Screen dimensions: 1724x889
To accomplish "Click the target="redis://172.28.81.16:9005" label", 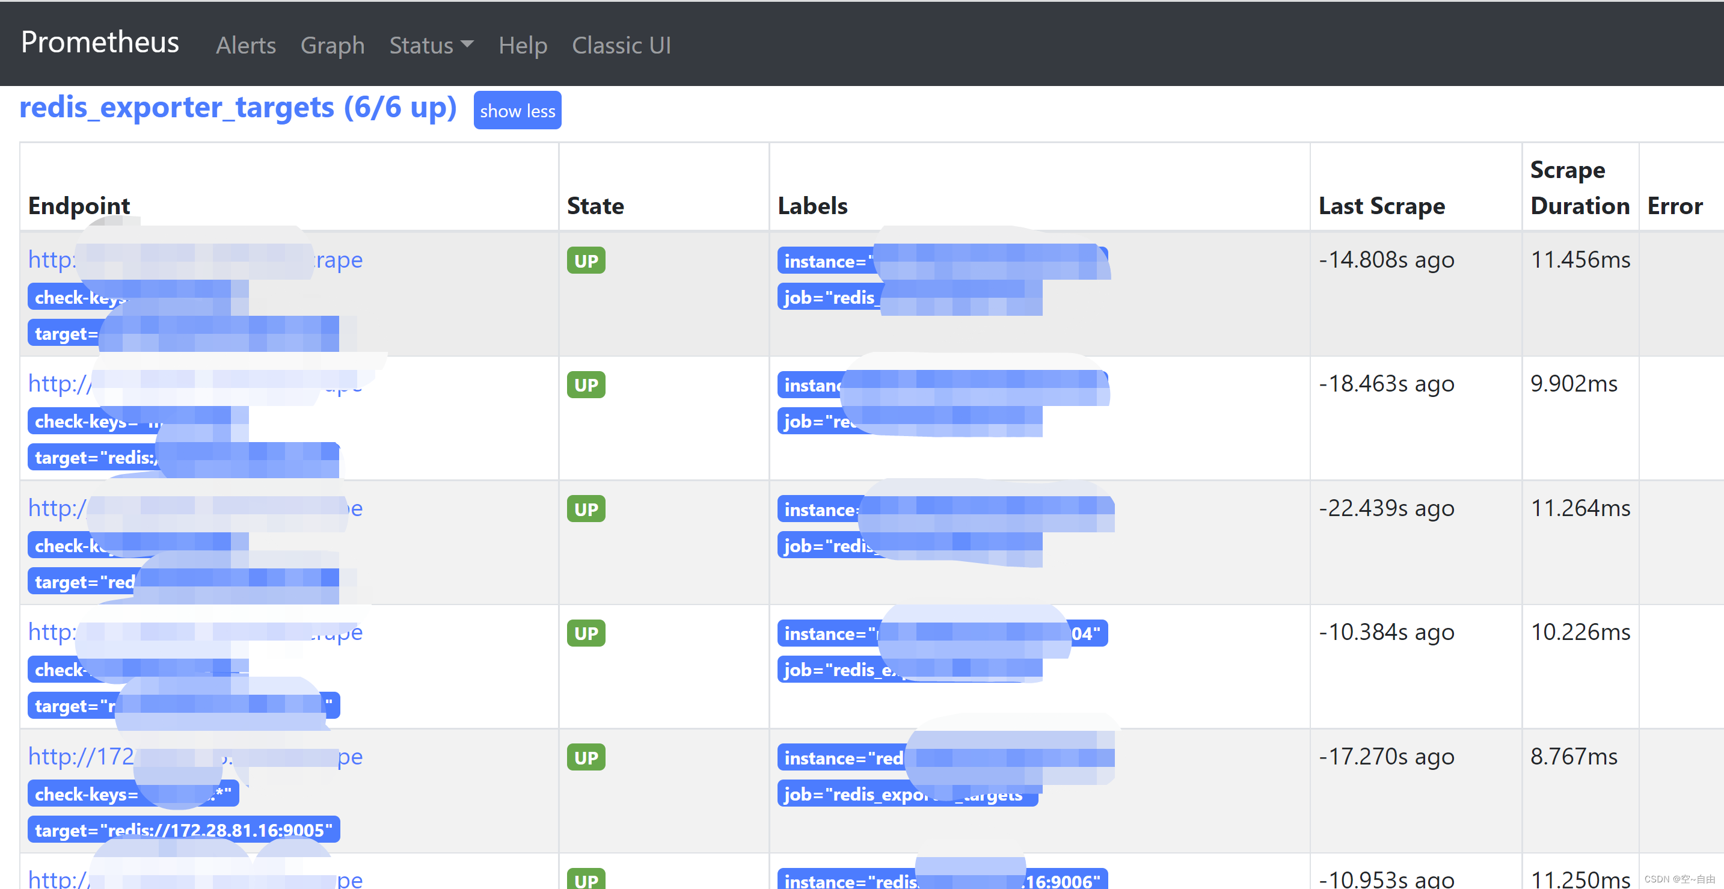I will [x=183, y=830].
